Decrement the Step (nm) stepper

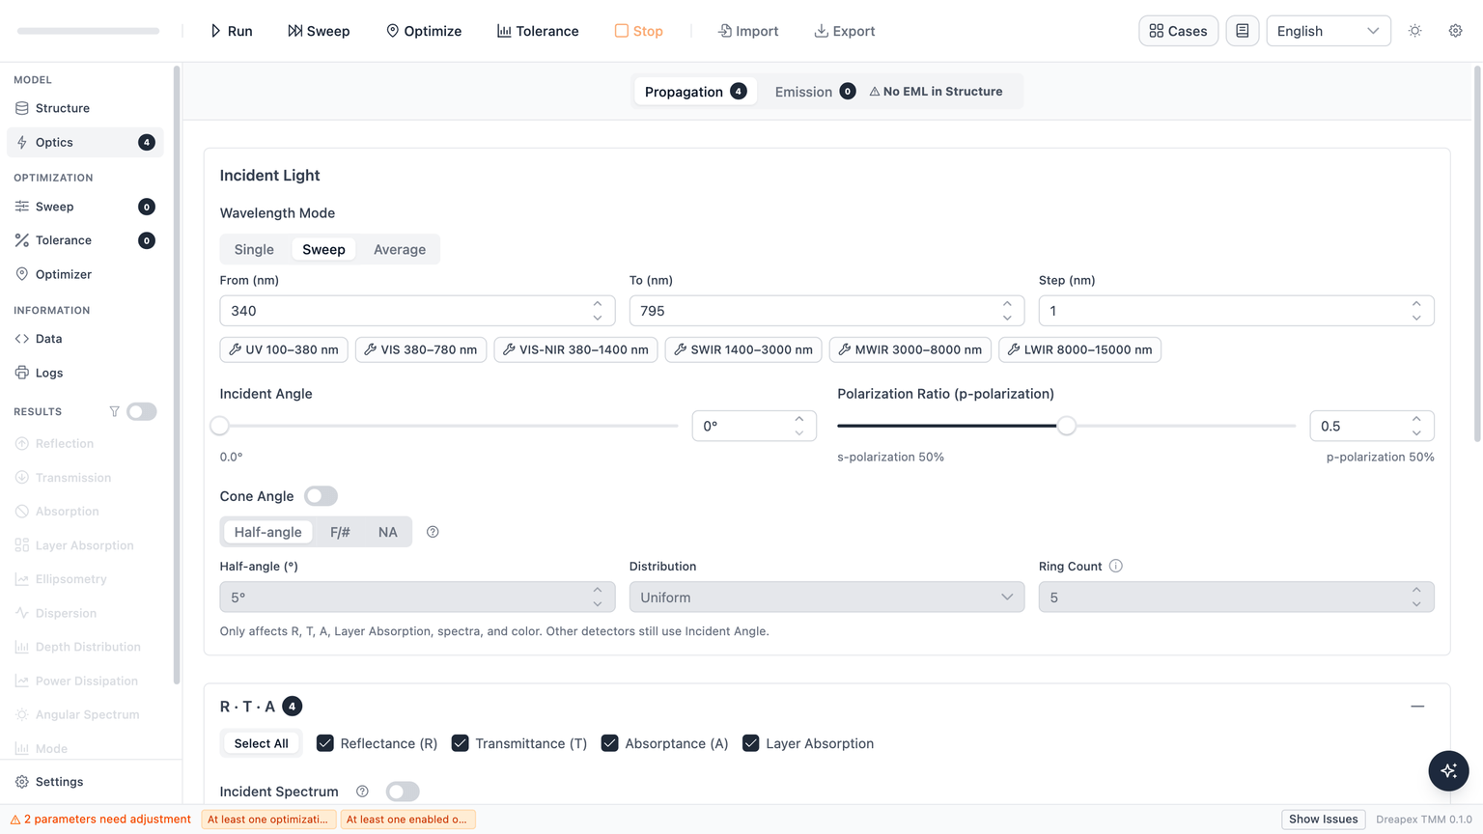point(1416,318)
